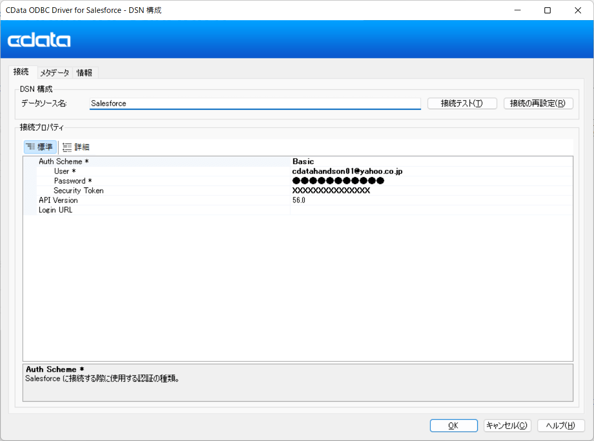The image size is (594, 441).
Task: Click the ヘルプ(H) button
Action: (560, 426)
